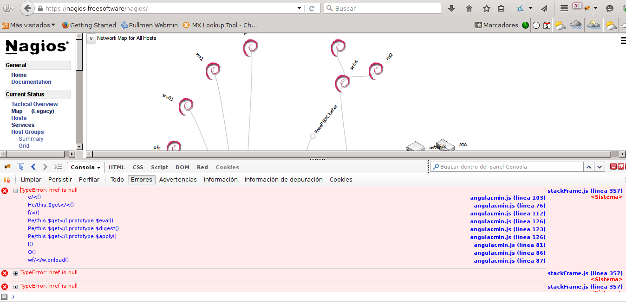
Task: Toggle the Persistir console option
Action: (x=60, y=180)
